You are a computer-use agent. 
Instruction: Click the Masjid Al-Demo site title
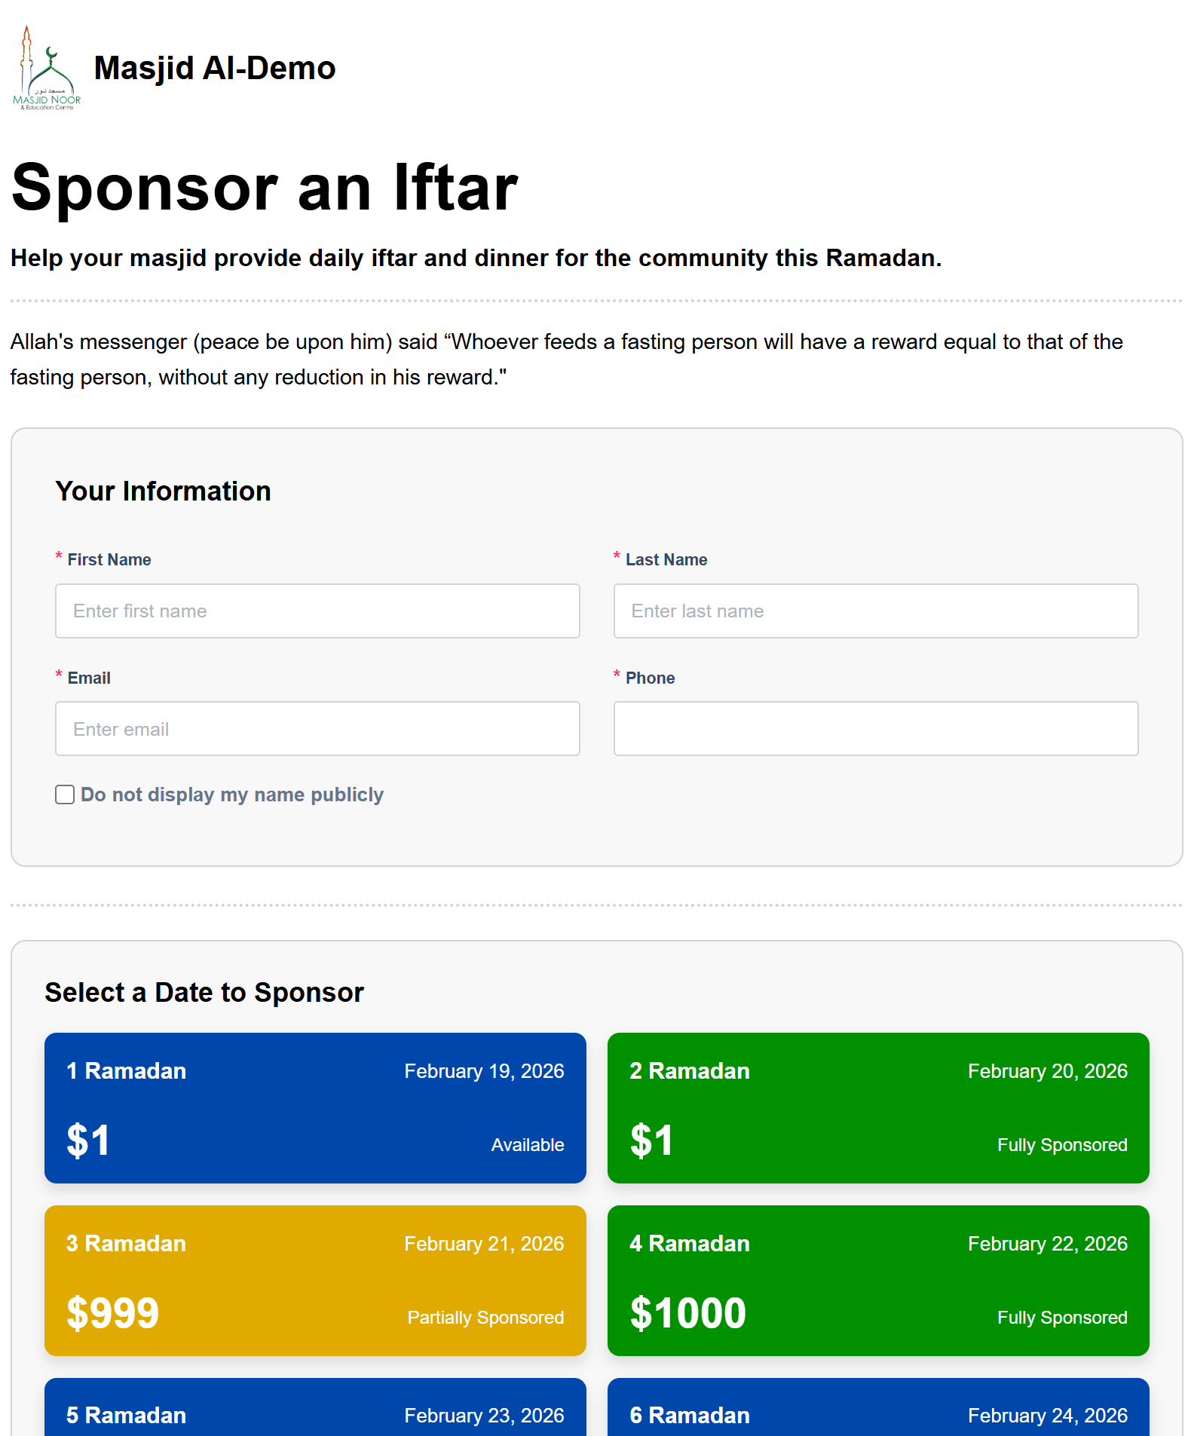click(215, 69)
